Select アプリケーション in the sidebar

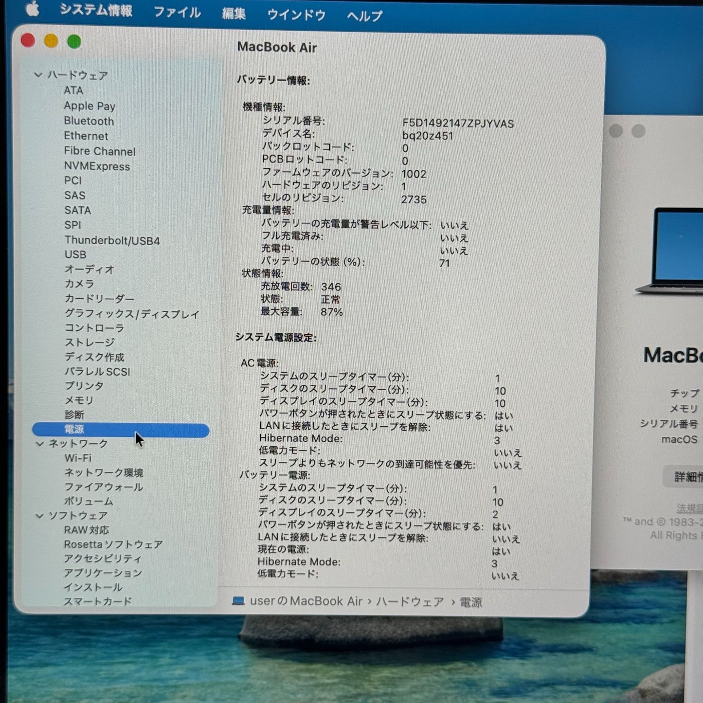click(x=103, y=573)
